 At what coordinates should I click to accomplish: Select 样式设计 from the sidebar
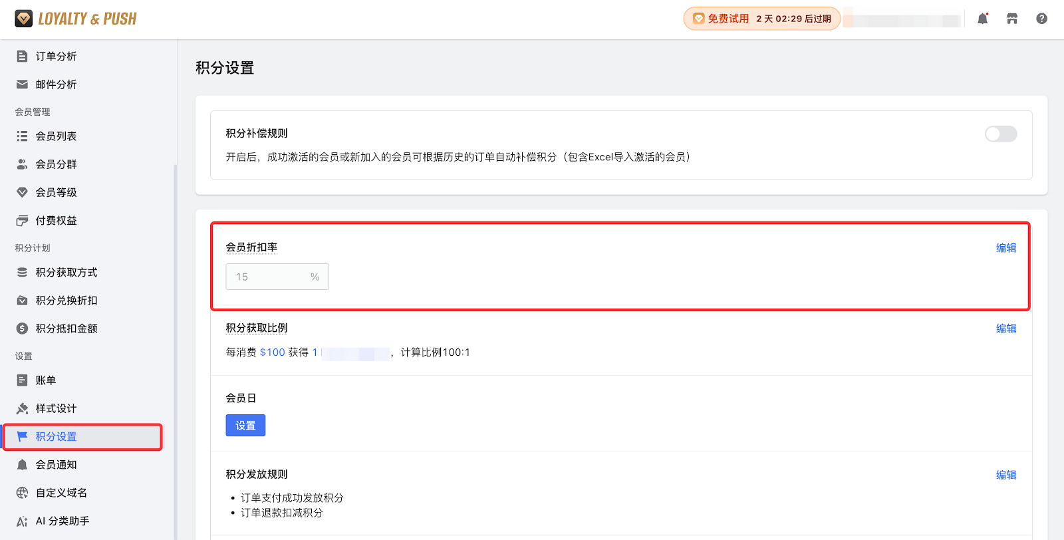tap(56, 408)
